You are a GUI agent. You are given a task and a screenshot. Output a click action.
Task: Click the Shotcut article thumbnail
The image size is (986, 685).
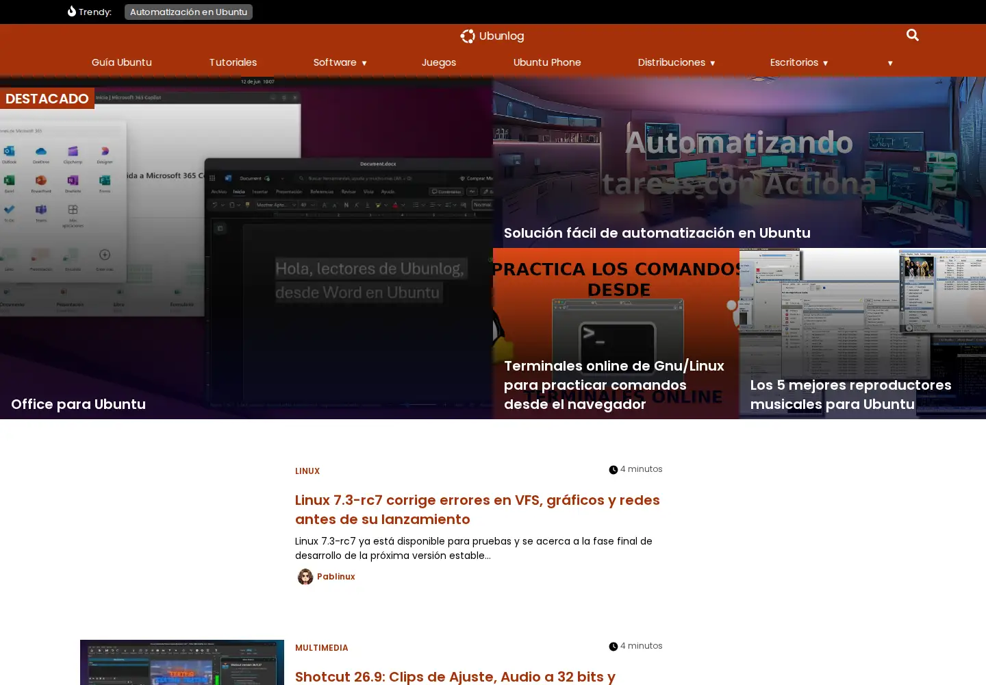coord(182,662)
